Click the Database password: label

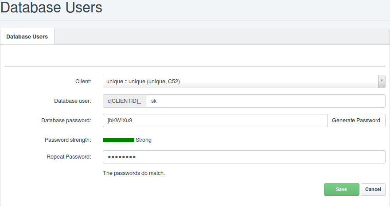[x=66, y=120]
